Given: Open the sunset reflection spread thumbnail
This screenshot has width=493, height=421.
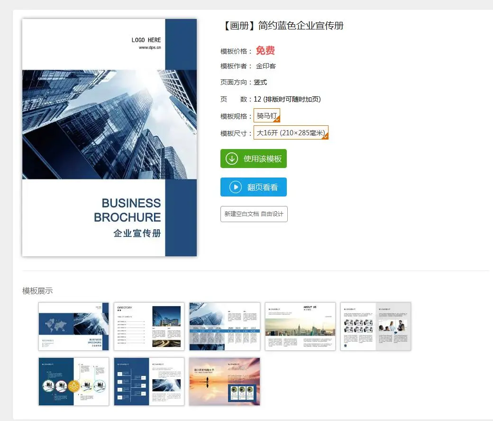Looking at the screenshot, I should pyautogui.click(x=225, y=381).
